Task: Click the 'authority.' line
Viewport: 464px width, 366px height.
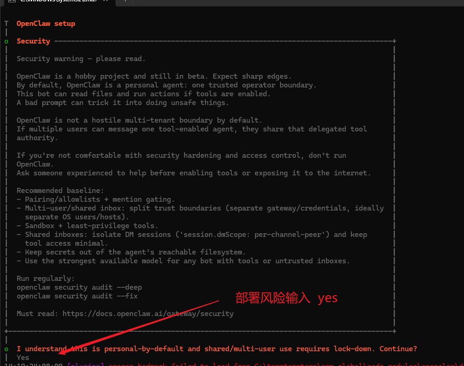Action: 37,138
